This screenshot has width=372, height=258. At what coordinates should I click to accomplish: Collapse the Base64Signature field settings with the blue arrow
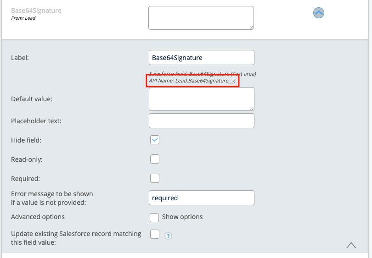[x=319, y=13]
